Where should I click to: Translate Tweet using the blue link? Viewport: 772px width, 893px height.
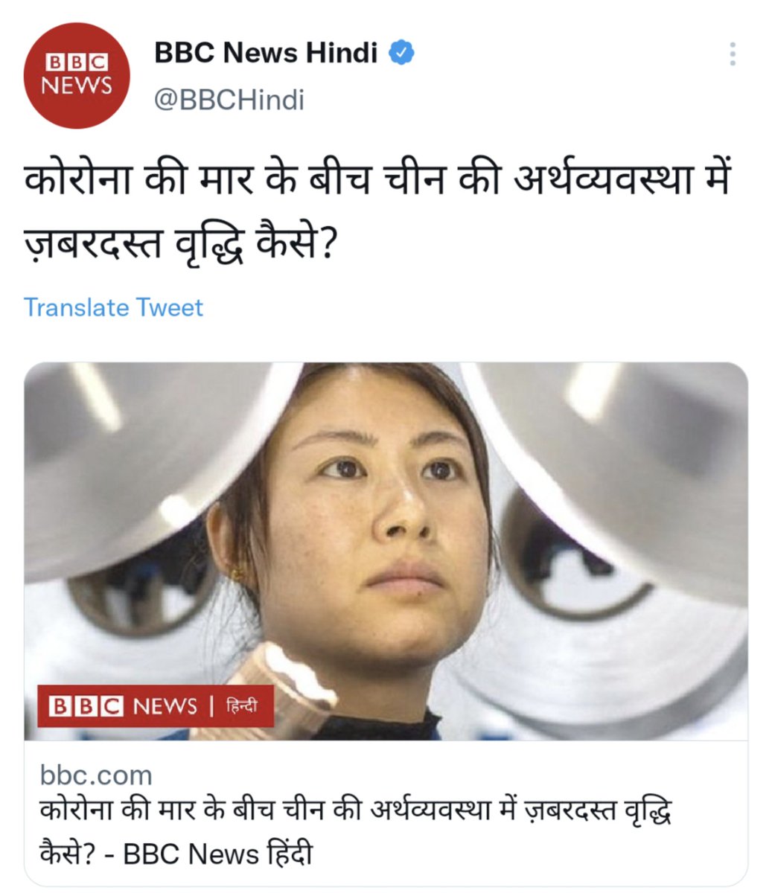(114, 307)
